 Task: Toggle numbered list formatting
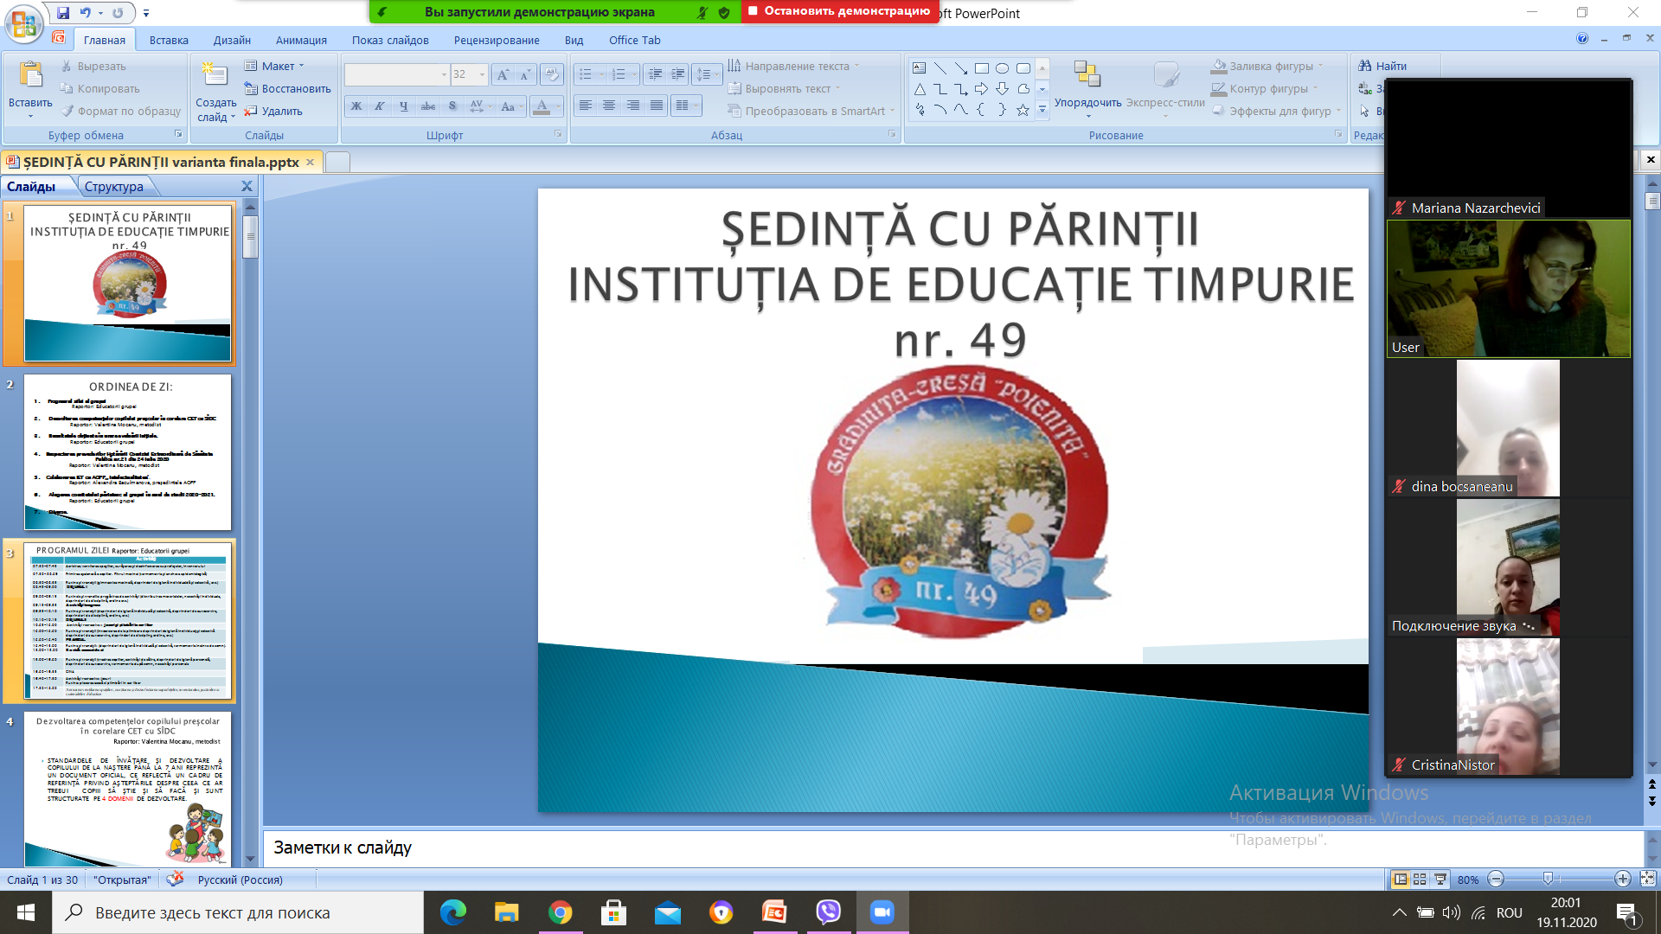coord(619,75)
